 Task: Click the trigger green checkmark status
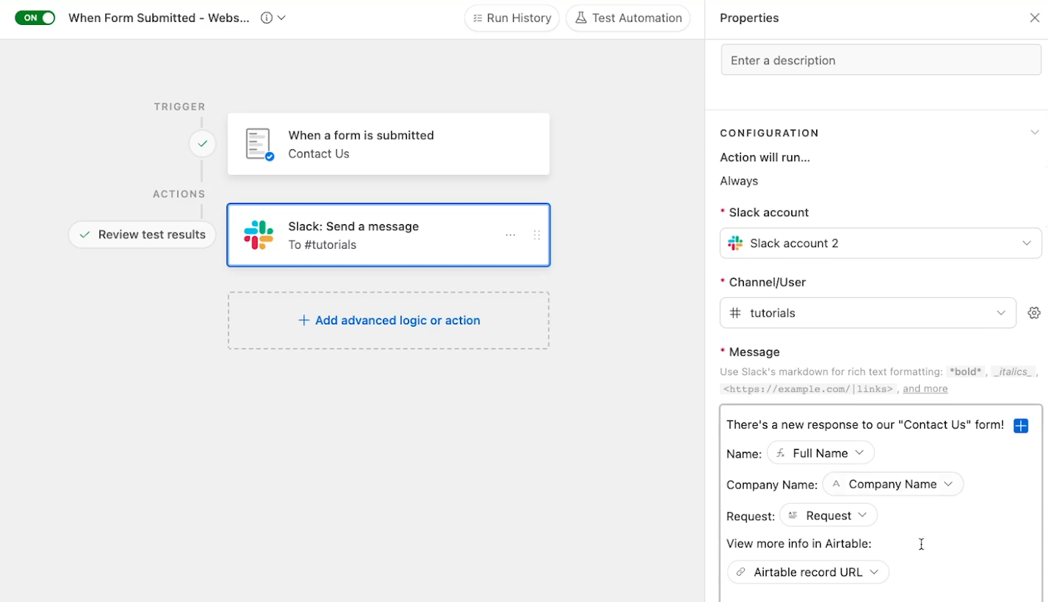coord(202,143)
